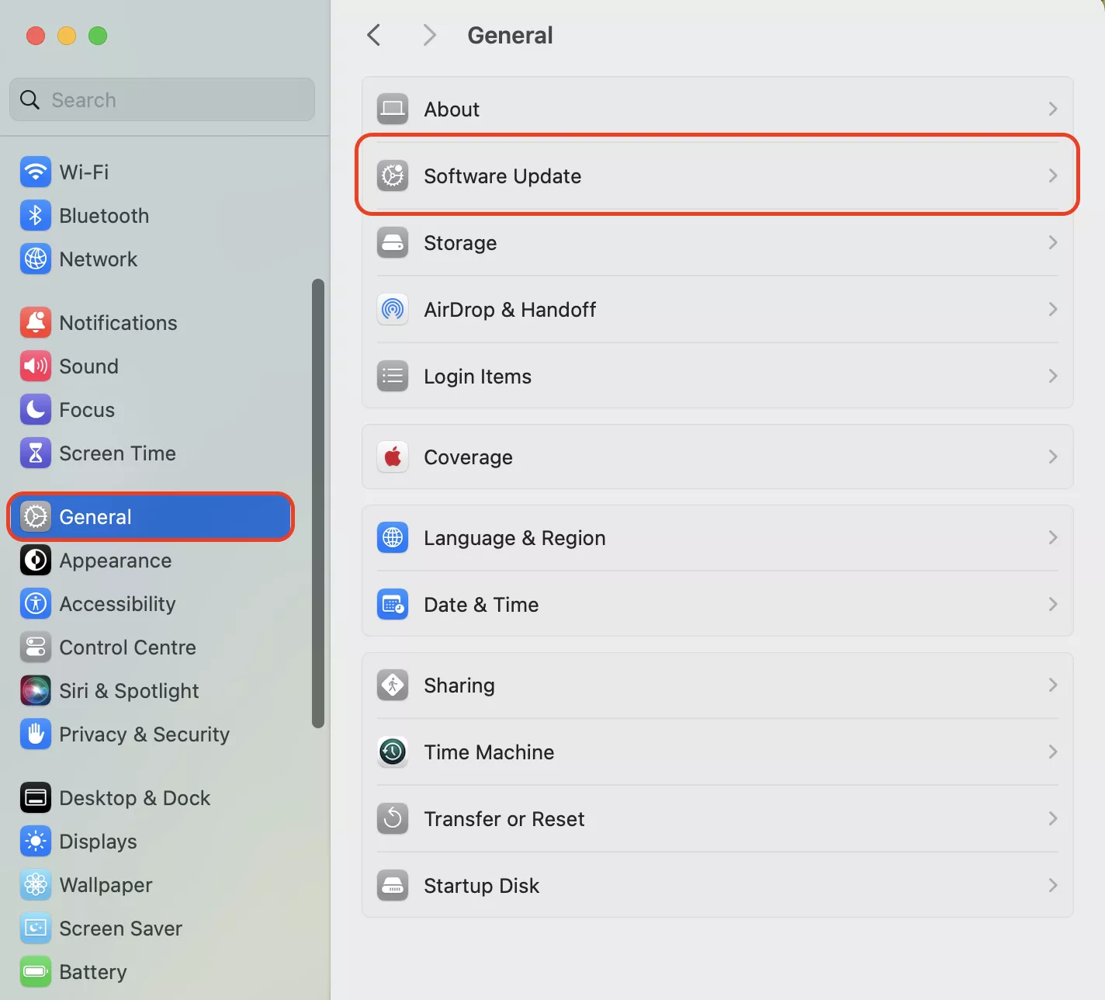The width and height of the screenshot is (1105, 1000).
Task: Click the Wallpaper flower icon
Action: (36, 884)
